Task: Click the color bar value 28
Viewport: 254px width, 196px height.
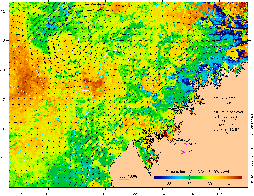Action: pos(169,184)
